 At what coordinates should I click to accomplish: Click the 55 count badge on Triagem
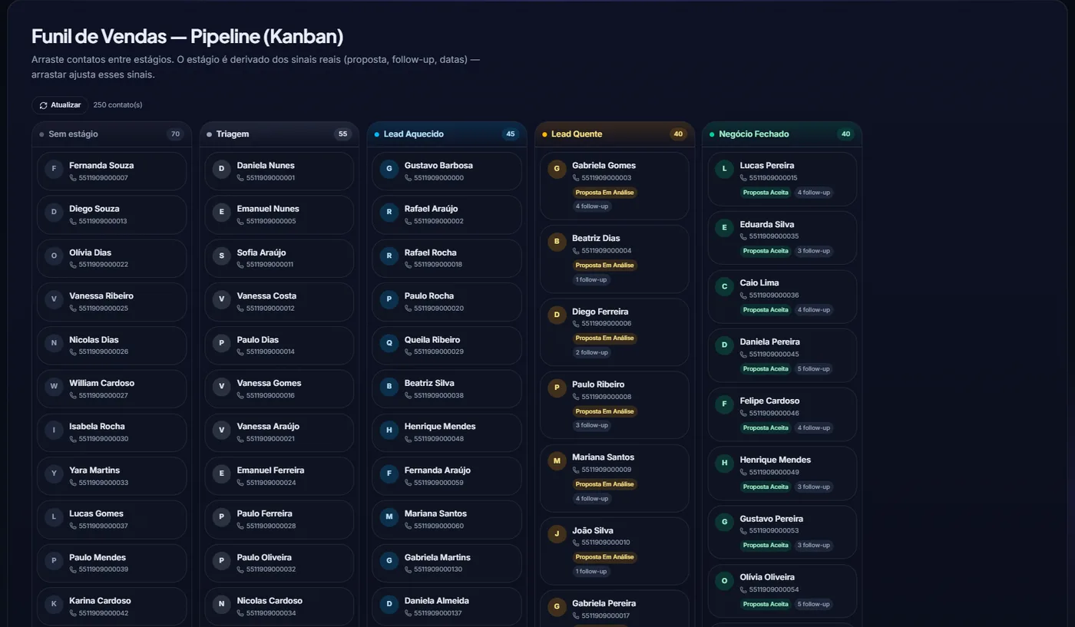tap(342, 134)
